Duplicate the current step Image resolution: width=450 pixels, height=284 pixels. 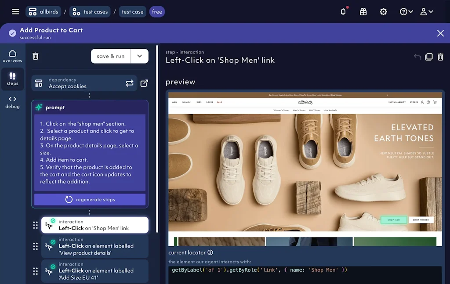(x=429, y=57)
